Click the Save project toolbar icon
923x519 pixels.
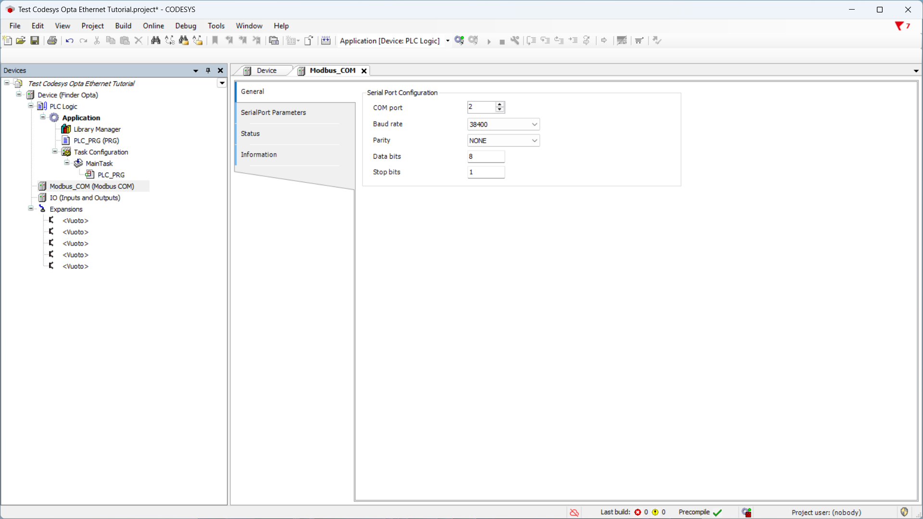pyautogui.click(x=35, y=40)
